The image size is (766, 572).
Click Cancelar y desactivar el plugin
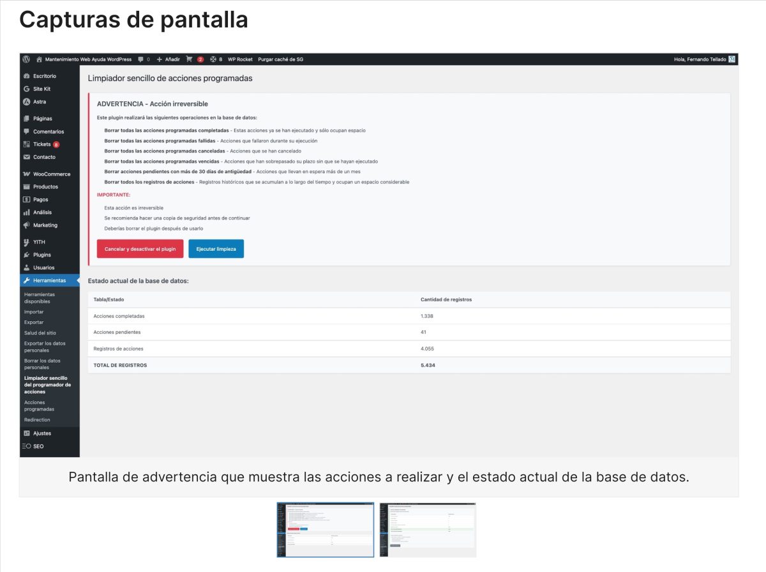pyautogui.click(x=140, y=248)
